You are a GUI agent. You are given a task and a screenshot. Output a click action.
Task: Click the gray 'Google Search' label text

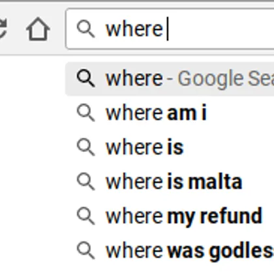[226, 79]
